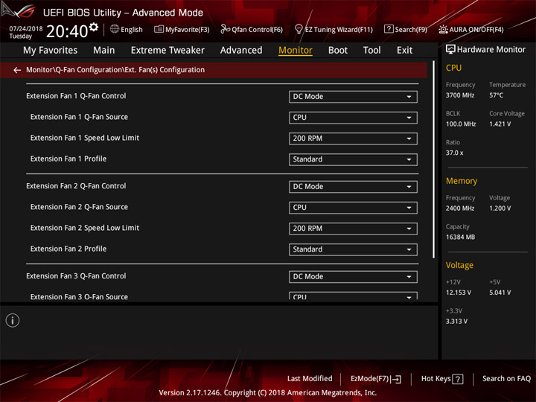The image size is (536, 402).
Task: Click Extension Fan 2 Q-Fan Control label
Action: (76, 186)
